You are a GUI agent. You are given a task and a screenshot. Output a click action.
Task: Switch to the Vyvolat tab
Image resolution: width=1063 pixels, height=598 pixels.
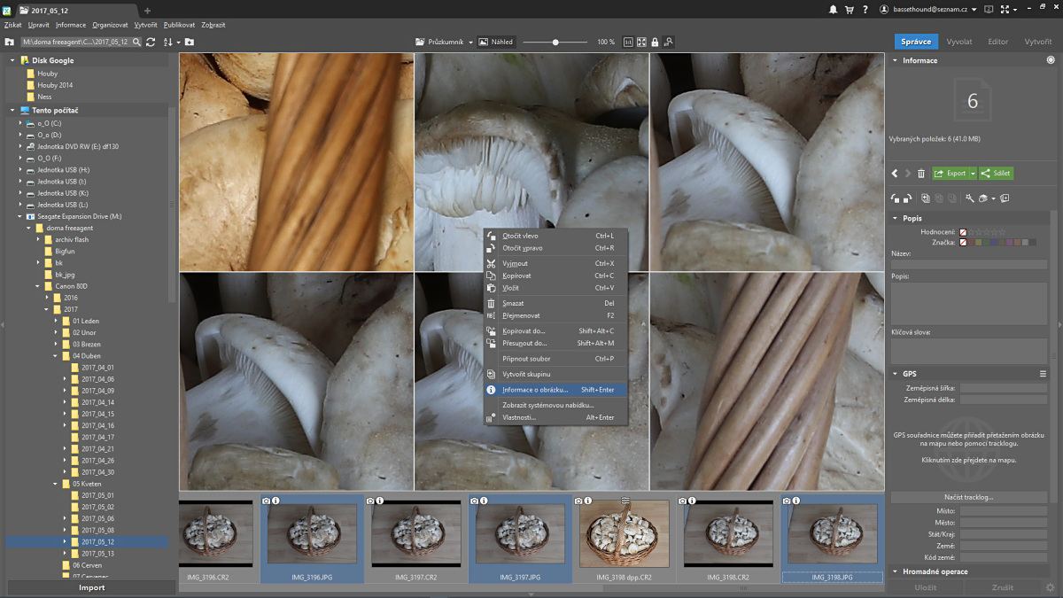pyautogui.click(x=958, y=42)
